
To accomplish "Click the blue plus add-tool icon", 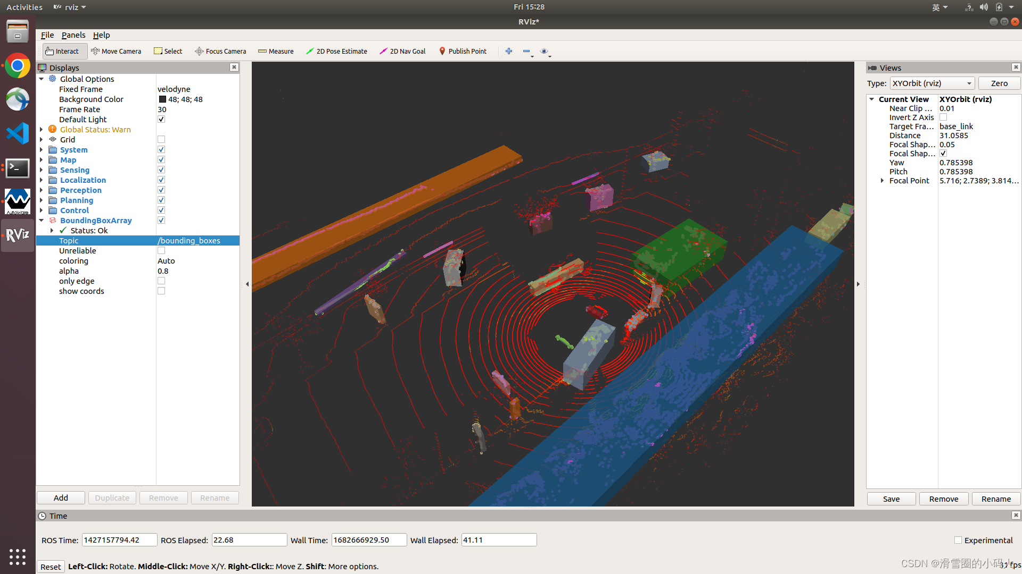I will tap(509, 51).
